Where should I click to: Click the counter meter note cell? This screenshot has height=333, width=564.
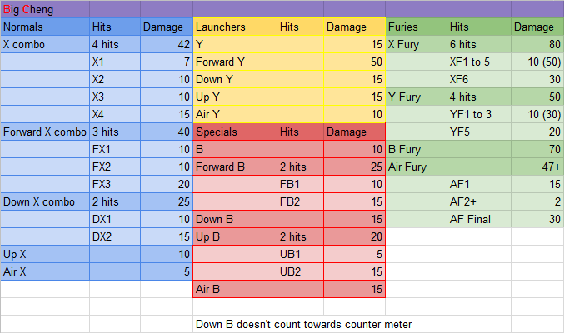pyautogui.click(x=304, y=324)
